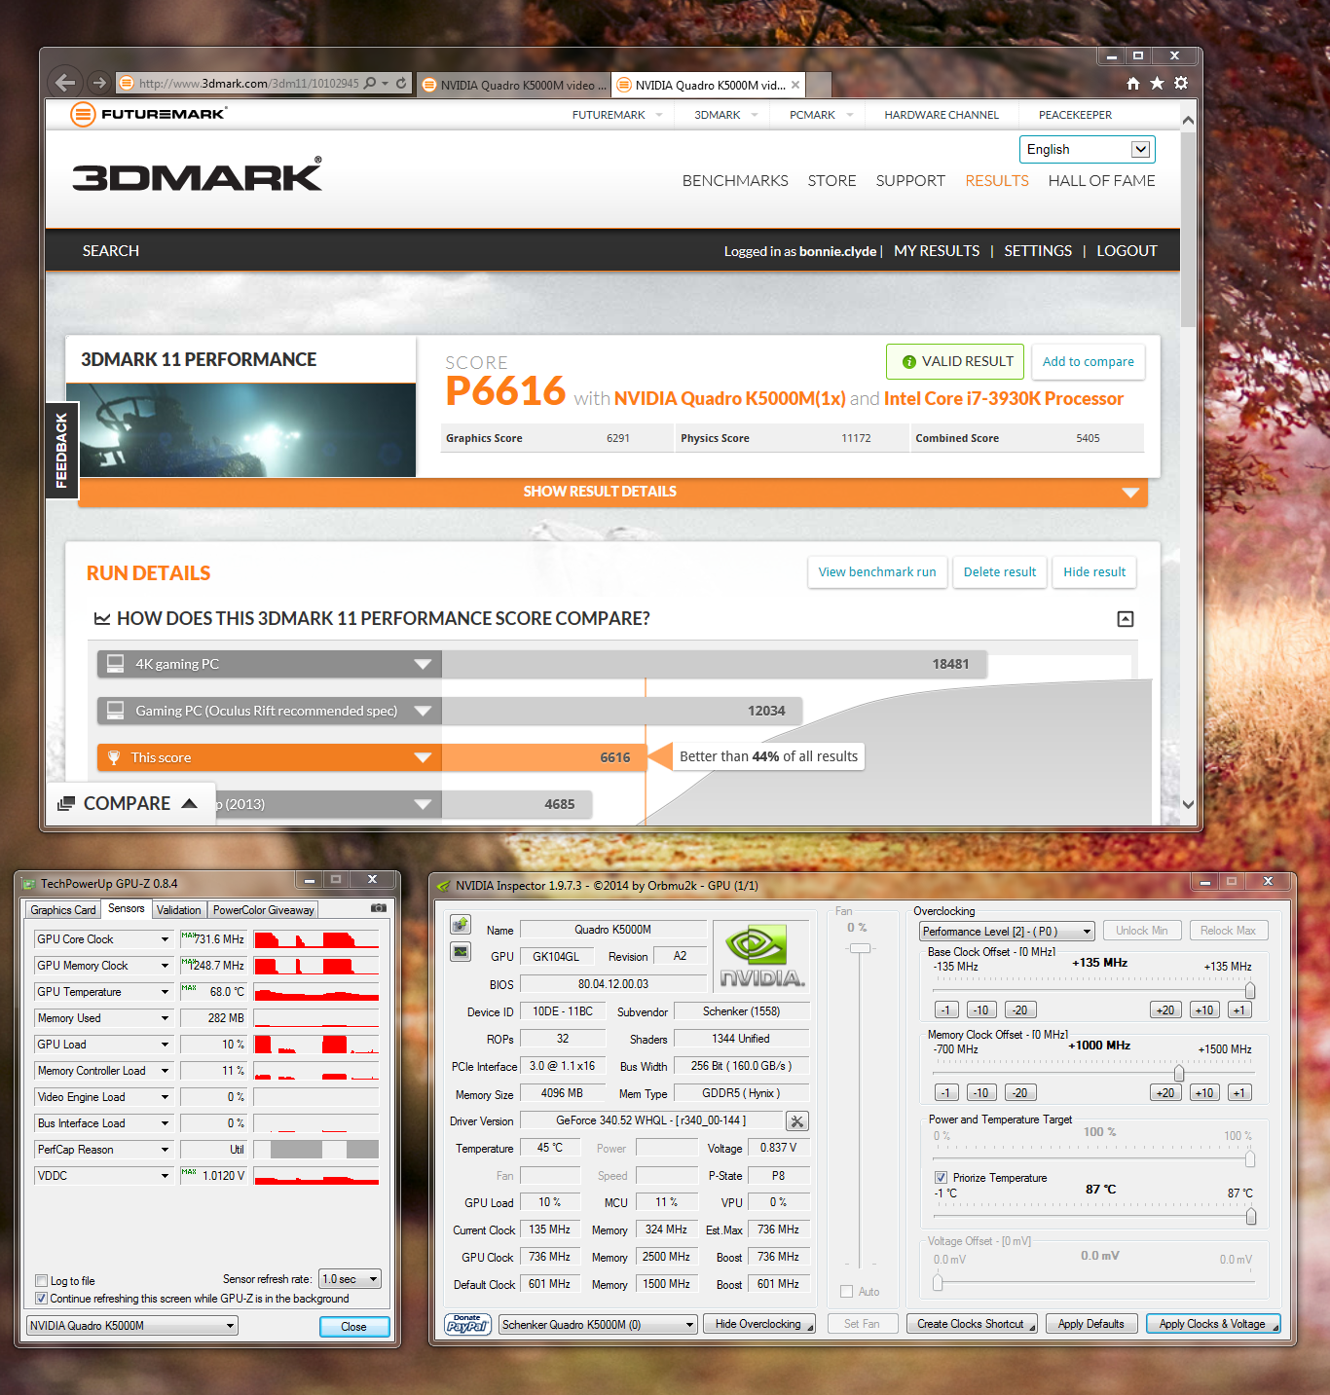Toggle Continue refreshing in background checkbox

tap(41, 1299)
